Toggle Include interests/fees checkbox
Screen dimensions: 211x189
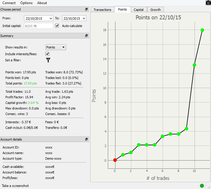[47, 54]
